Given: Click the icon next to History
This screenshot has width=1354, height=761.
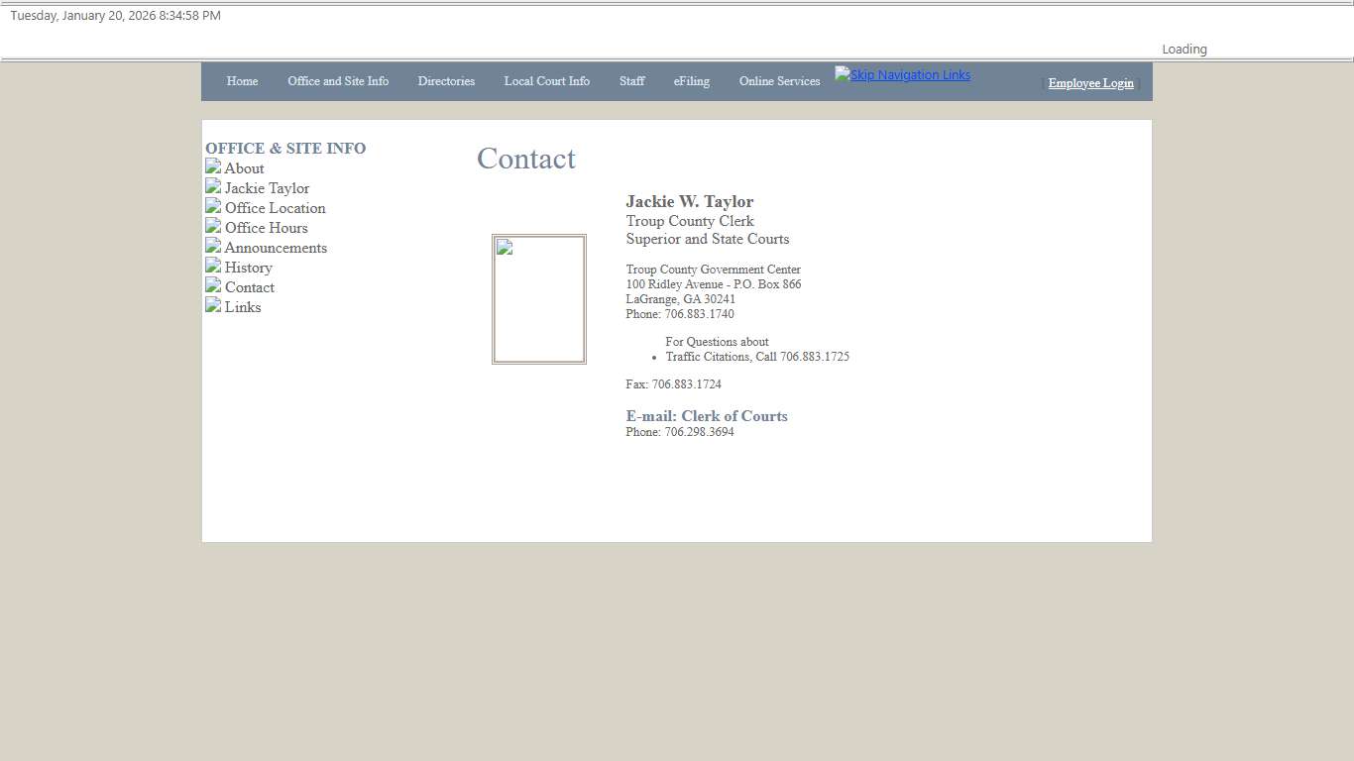Looking at the screenshot, I should coord(212,267).
